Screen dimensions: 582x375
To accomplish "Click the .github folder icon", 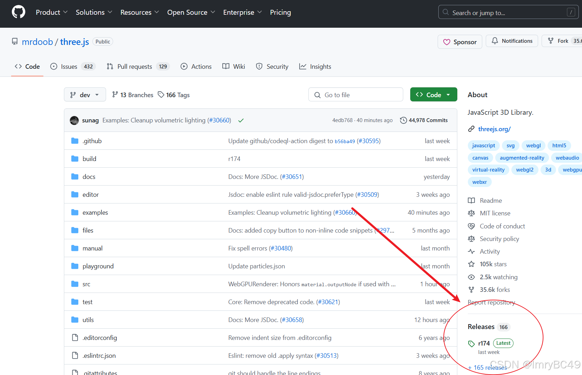I will point(74,141).
